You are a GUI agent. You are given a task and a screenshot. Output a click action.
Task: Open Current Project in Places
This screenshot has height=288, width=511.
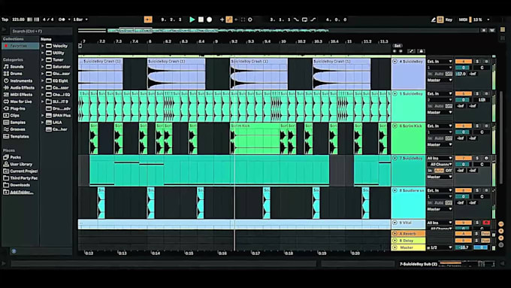tap(21, 171)
